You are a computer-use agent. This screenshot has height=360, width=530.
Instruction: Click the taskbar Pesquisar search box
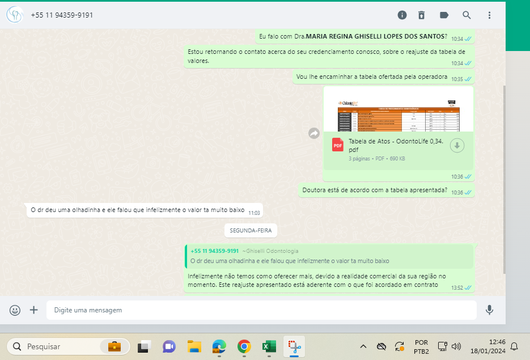(x=68, y=346)
